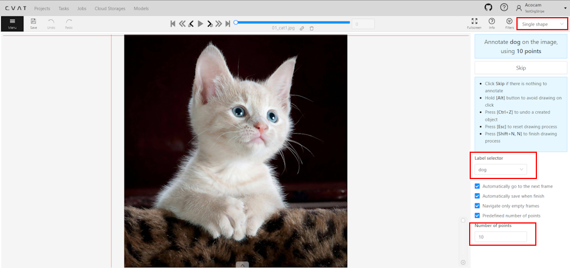Viewport: 570px width, 268px height.
Task: Go to the first frame
Action: click(173, 23)
